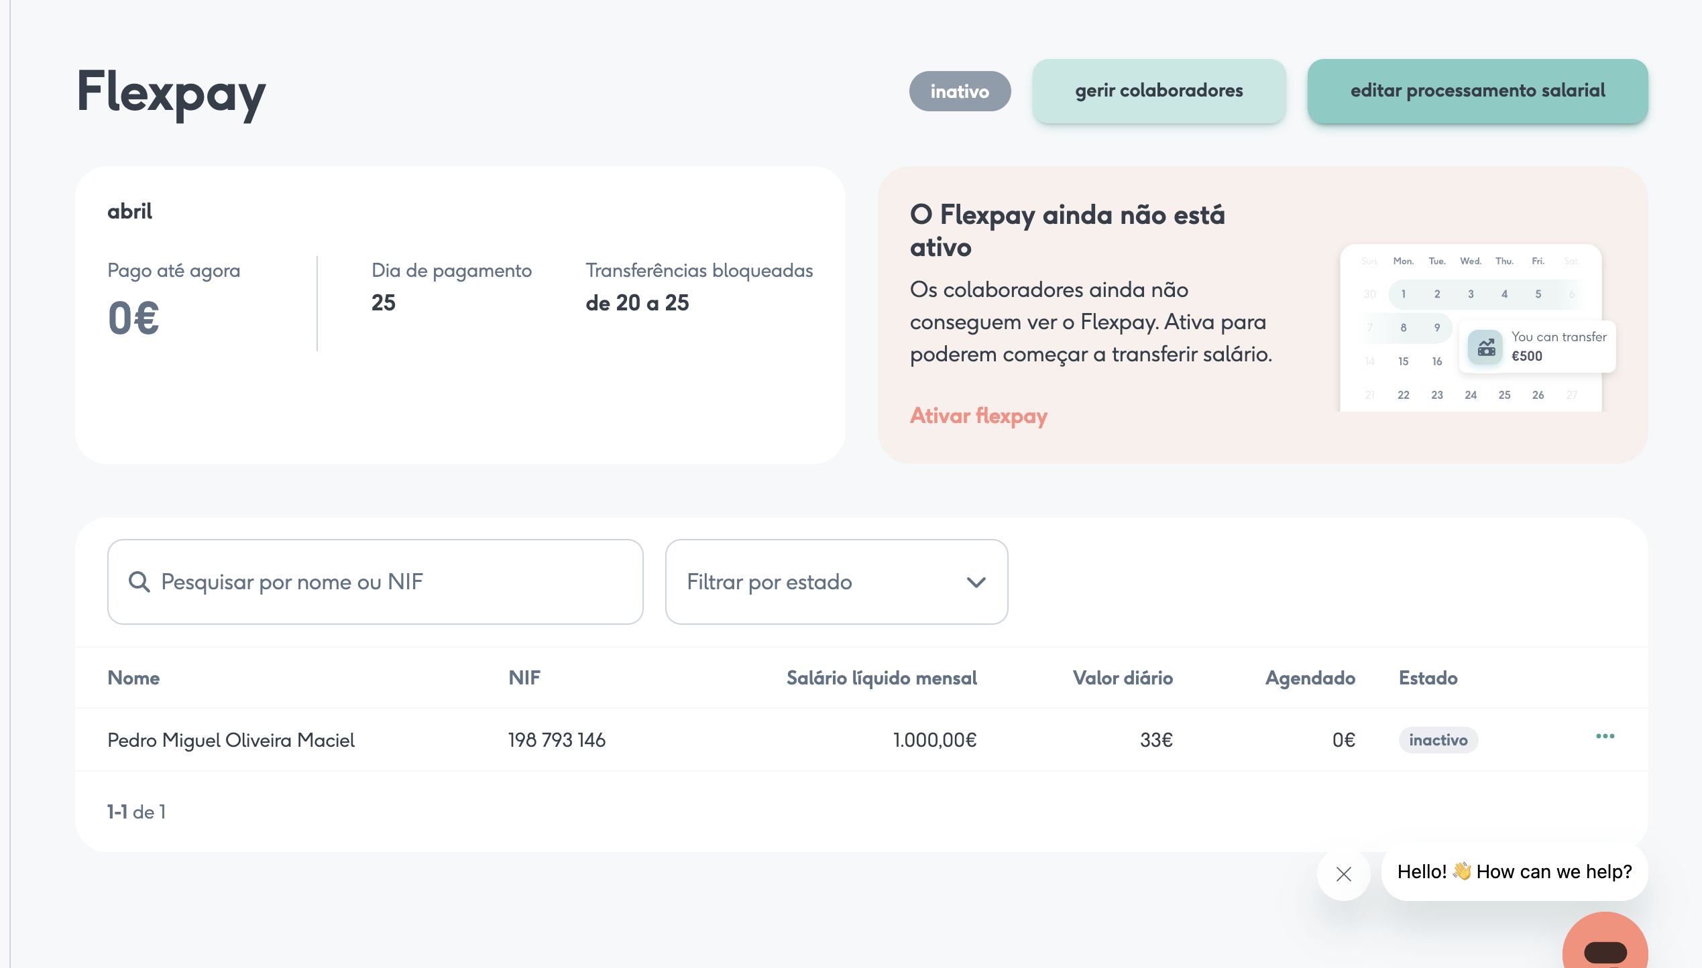Screen dimensions: 1702x968
Task: Click the Filtrar por estado chevron arrow
Action: coord(976,583)
